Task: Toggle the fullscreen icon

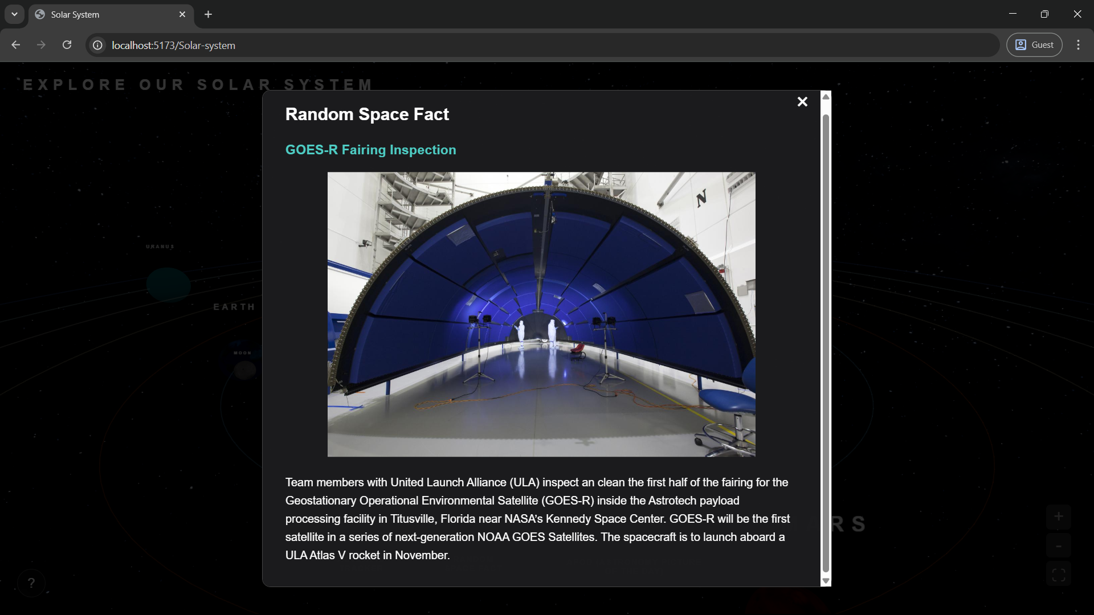Action: (1058, 575)
